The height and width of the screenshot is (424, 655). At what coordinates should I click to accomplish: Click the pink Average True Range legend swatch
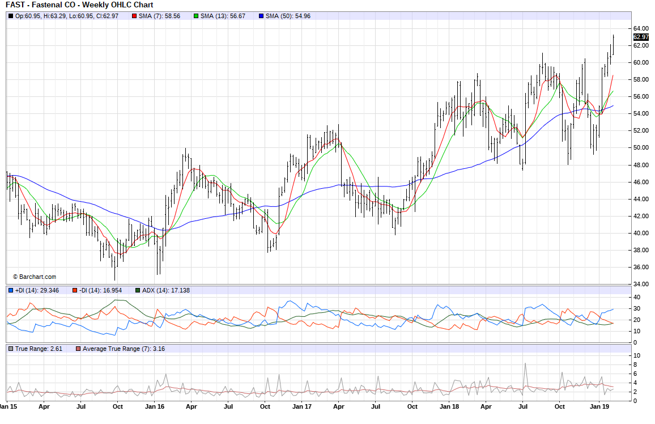[x=78, y=349]
